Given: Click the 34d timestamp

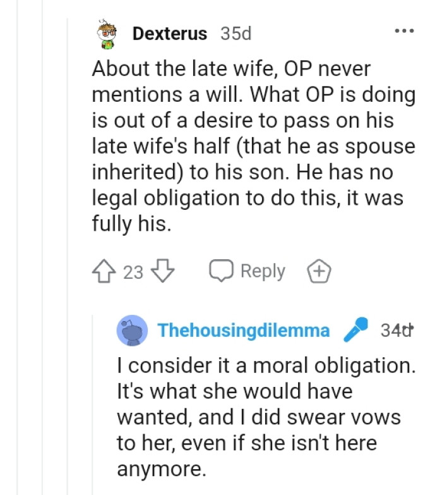Looking at the screenshot, I should click(x=397, y=330).
